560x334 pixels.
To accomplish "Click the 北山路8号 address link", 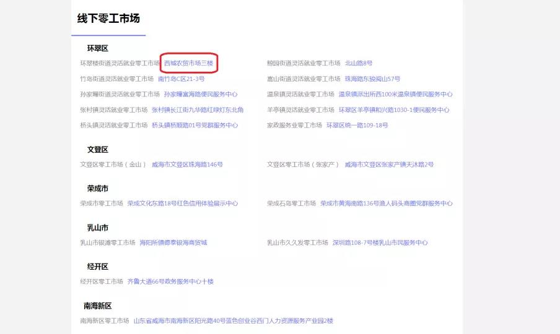I will [358, 63].
